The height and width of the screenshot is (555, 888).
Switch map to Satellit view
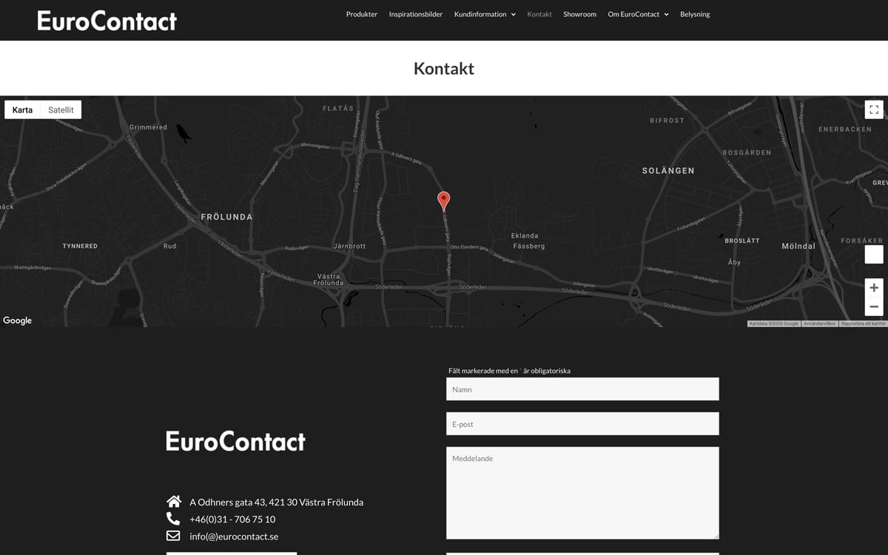click(x=61, y=110)
